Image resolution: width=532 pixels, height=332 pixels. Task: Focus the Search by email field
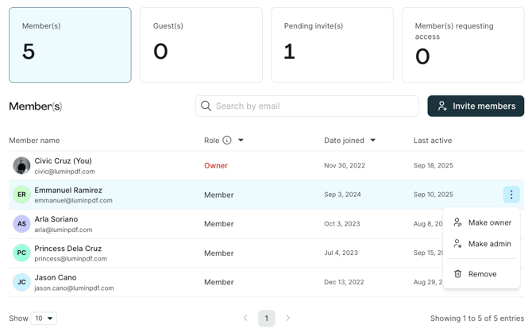point(314,106)
